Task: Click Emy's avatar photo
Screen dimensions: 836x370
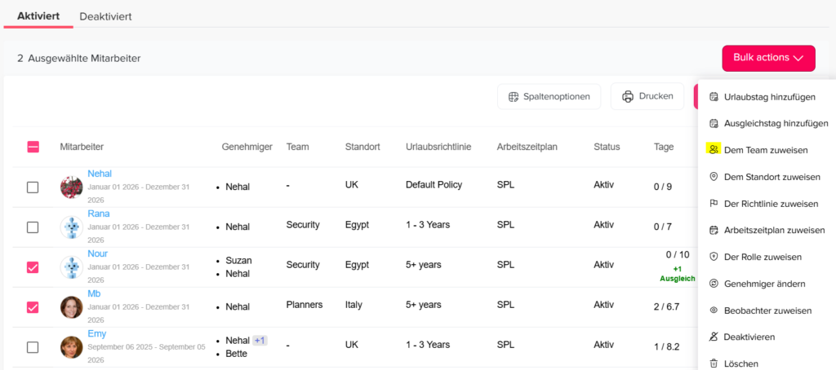Action: click(72, 347)
